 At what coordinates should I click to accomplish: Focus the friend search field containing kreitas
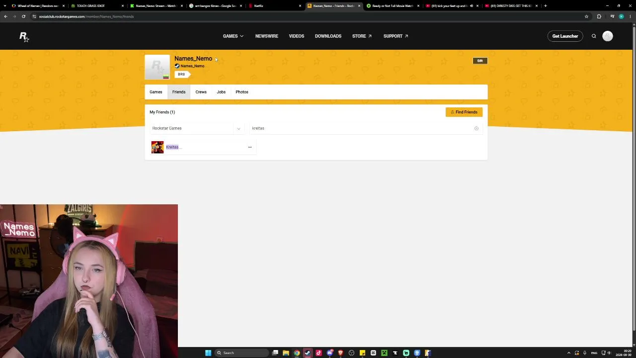(366, 128)
